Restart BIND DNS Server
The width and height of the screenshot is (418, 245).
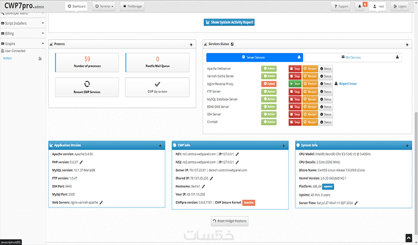310,107
